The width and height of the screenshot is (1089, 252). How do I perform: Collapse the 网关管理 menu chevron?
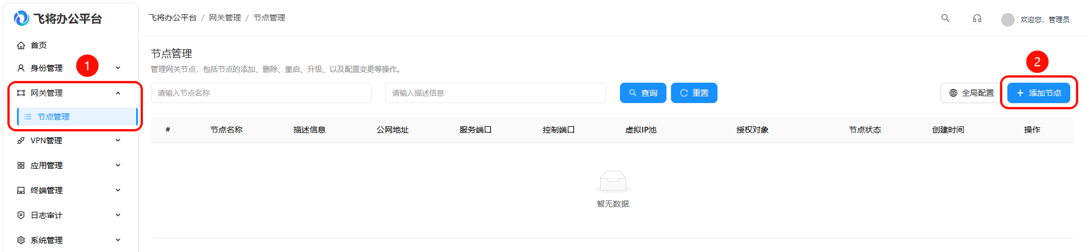(118, 93)
